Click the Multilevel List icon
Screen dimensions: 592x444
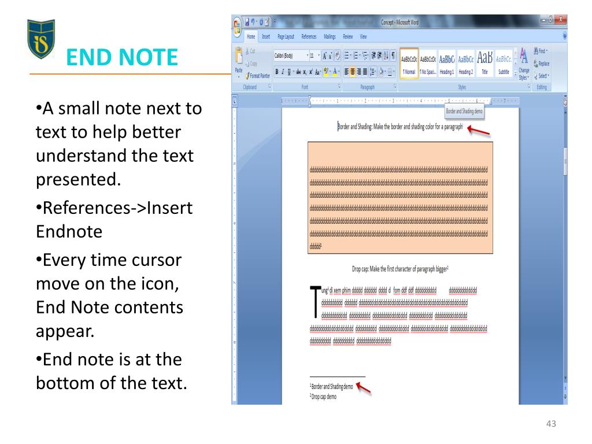[x=365, y=56]
